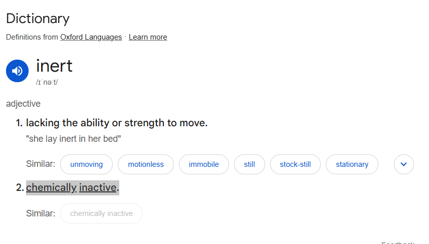The width and height of the screenshot is (429, 244).
Task: Click the 'adjective' part-of-speech label
Action: pos(23,104)
